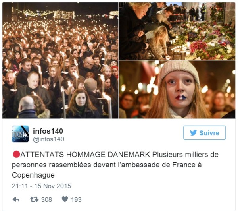Click the "Plusieurs milliers de" text

pos(185,155)
